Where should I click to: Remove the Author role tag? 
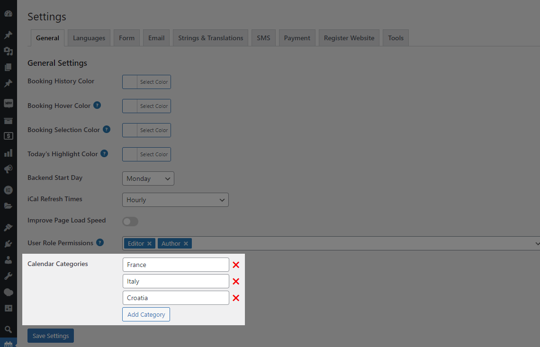click(185, 243)
